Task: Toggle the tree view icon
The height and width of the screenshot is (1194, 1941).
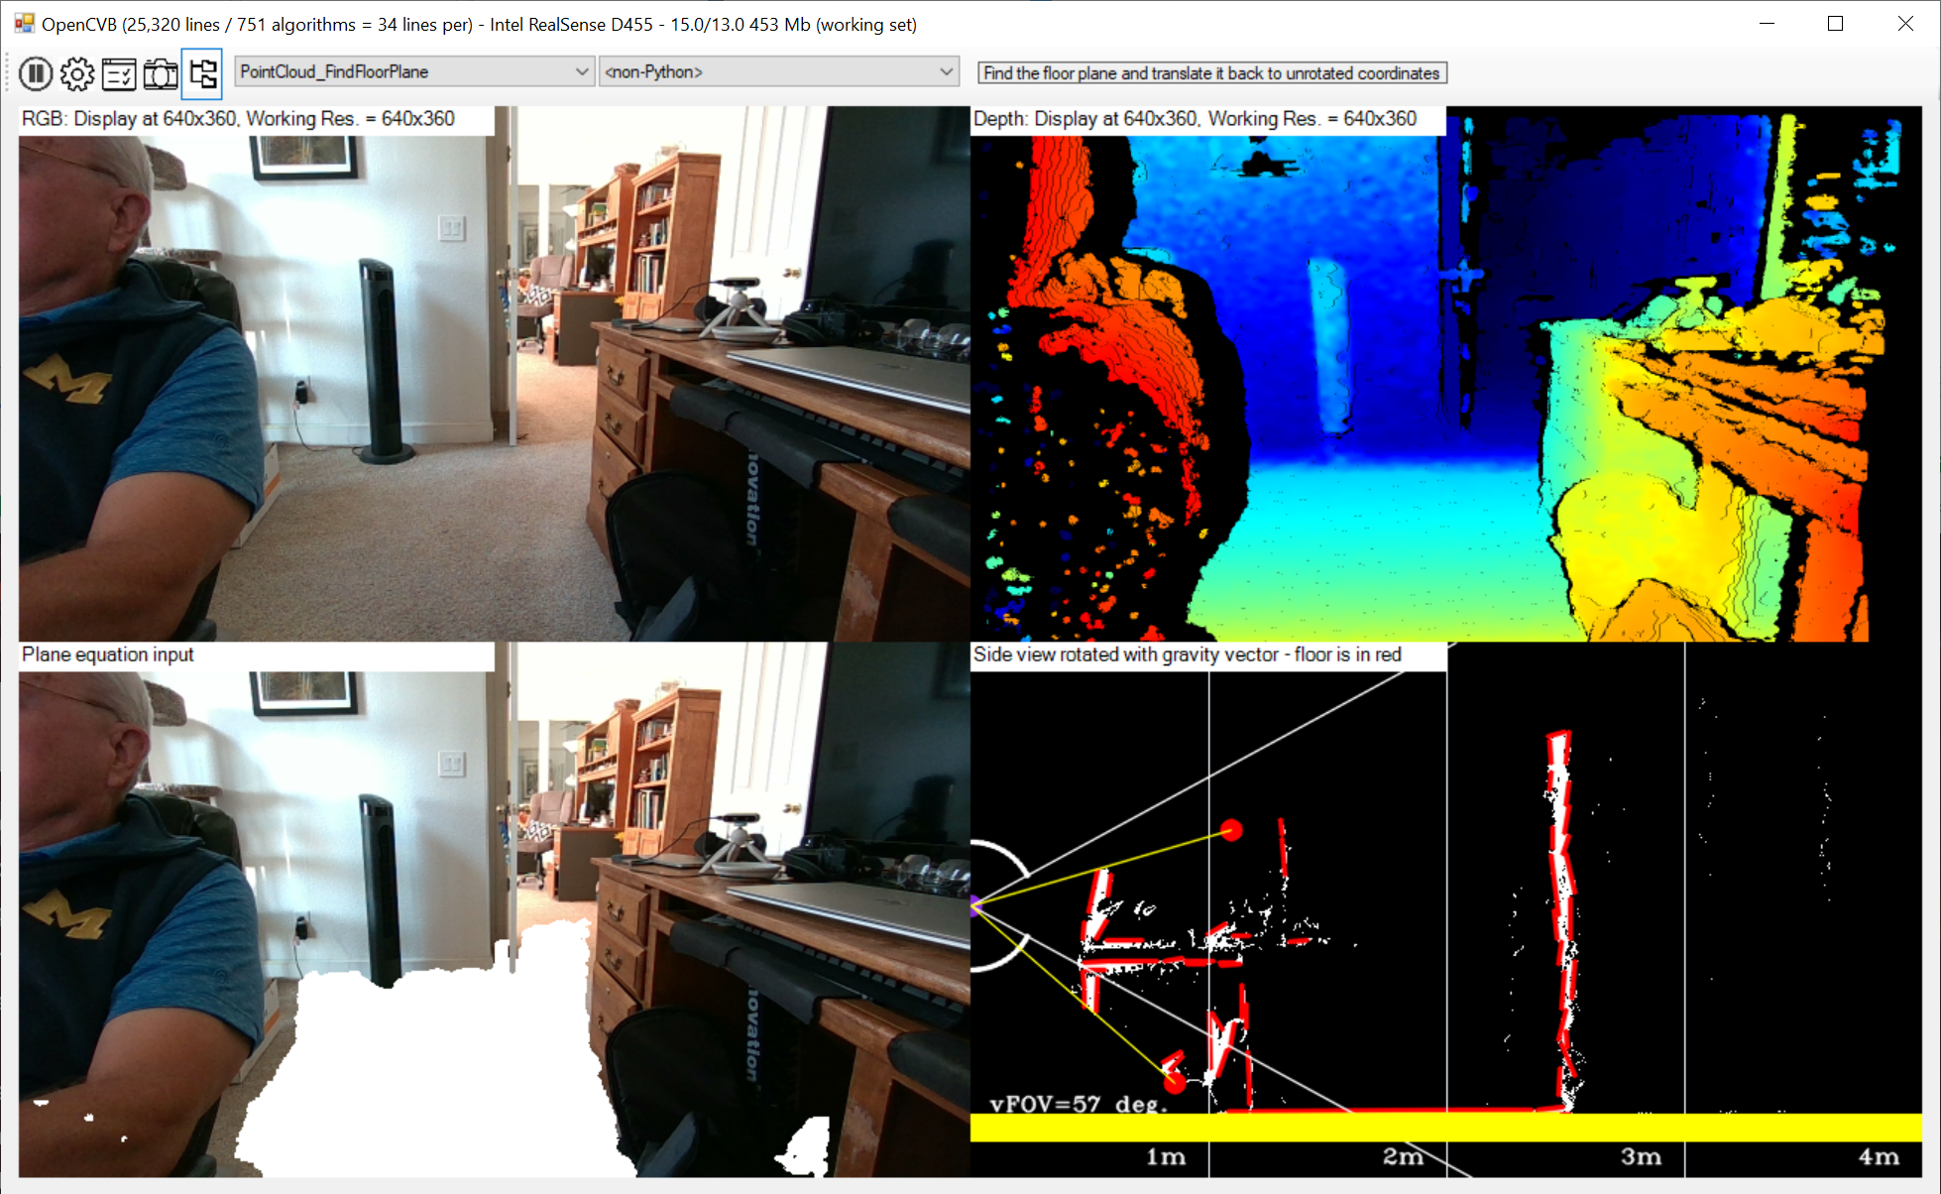Action: click(202, 73)
